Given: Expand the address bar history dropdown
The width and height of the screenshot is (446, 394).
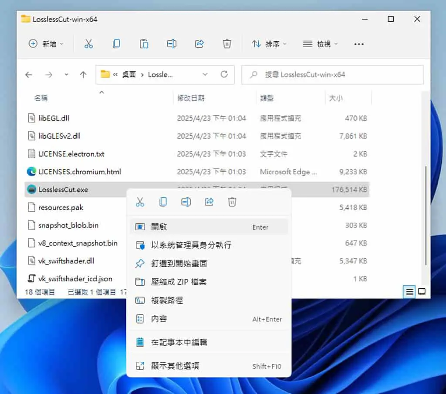Looking at the screenshot, I should (205, 74).
